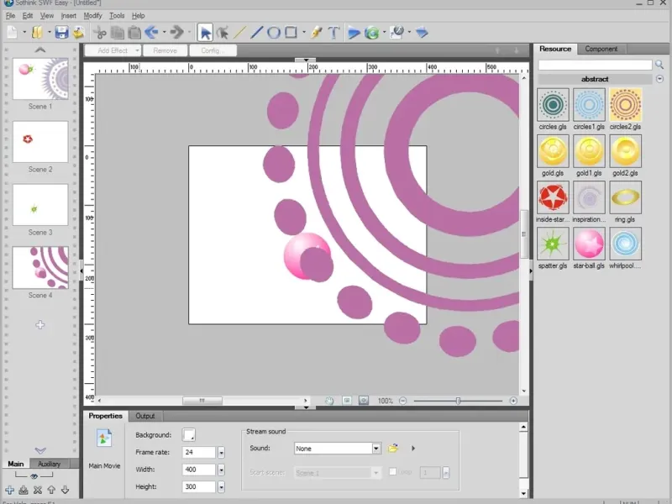This screenshot has width=672, height=504.
Task: Browse for sound file with folder icon
Action: click(x=393, y=449)
